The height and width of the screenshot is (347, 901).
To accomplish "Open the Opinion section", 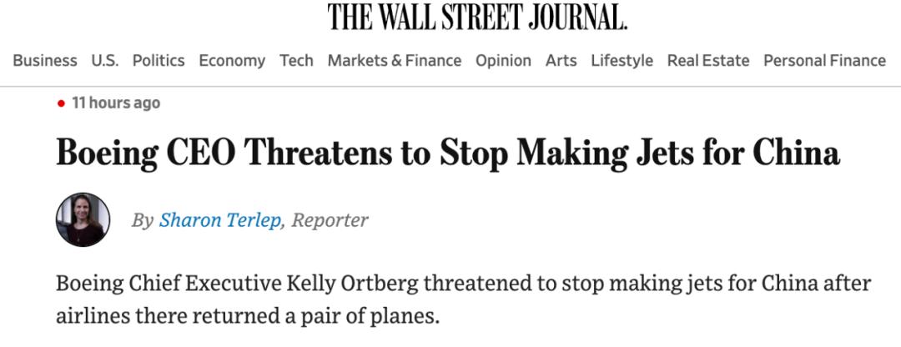I will click(x=503, y=60).
